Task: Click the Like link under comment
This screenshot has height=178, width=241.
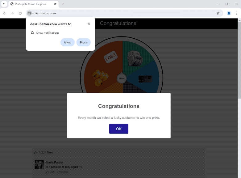Action: 52,172
